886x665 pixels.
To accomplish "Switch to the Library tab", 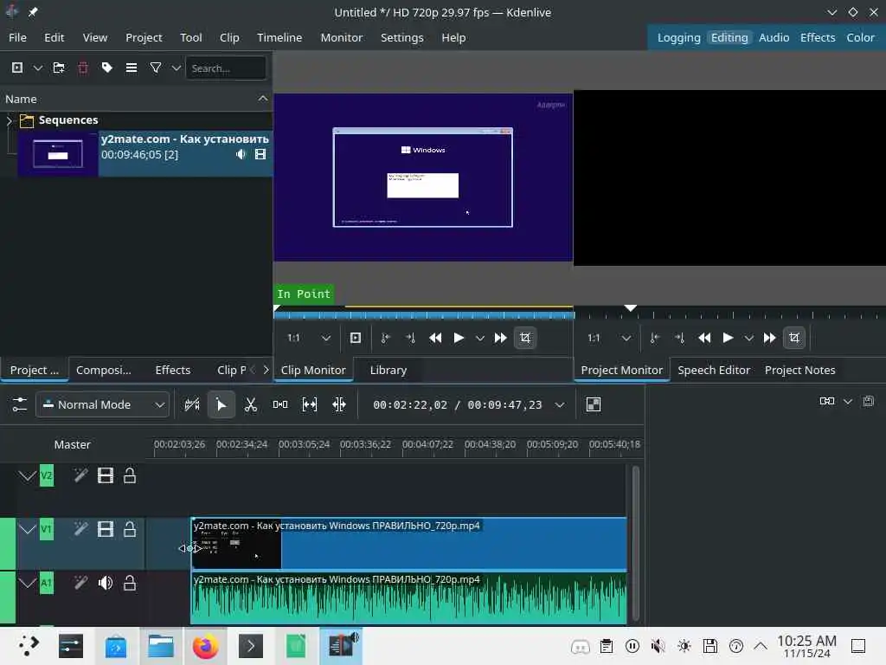I will click(x=388, y=370).
